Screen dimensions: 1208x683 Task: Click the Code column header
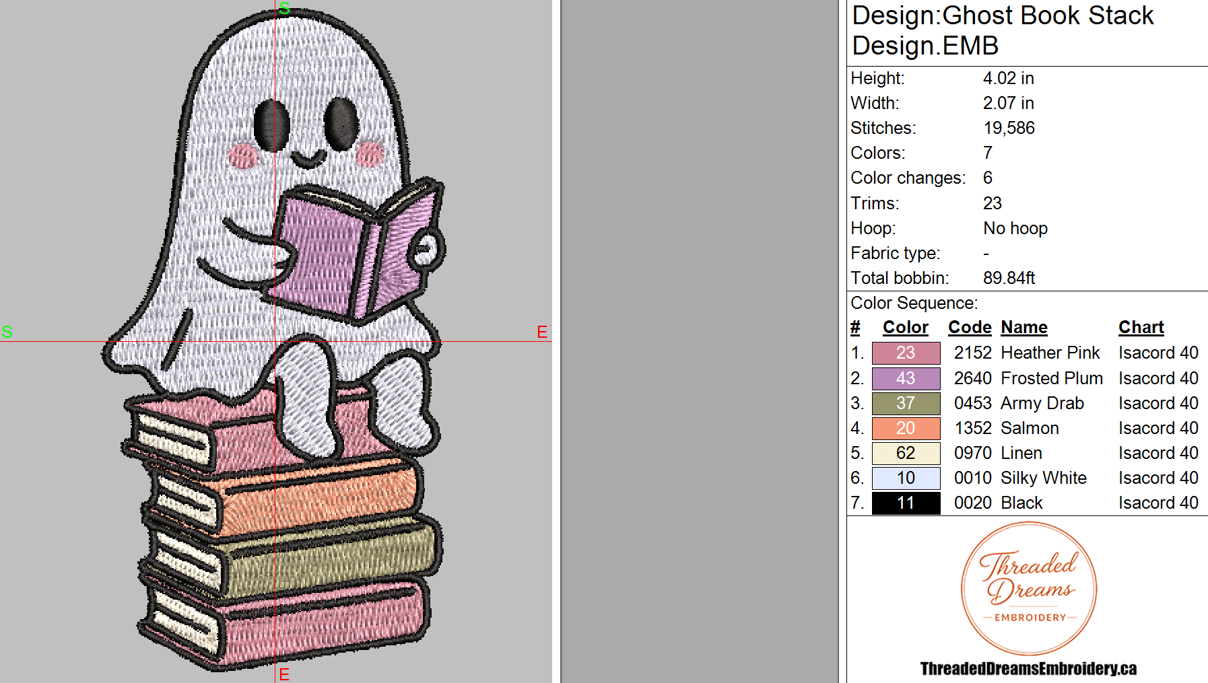[x=970, y=327]
